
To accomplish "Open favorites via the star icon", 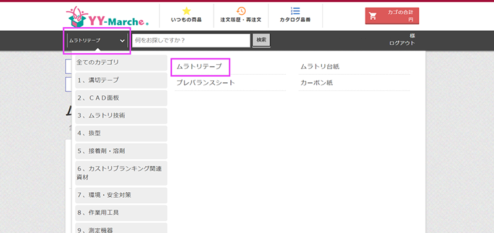I will coord(186,11).
